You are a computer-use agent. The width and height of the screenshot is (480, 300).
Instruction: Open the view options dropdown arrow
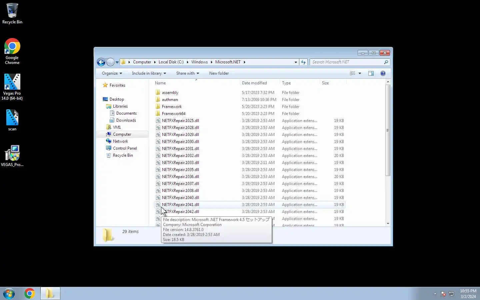click(x=360, y=73)
